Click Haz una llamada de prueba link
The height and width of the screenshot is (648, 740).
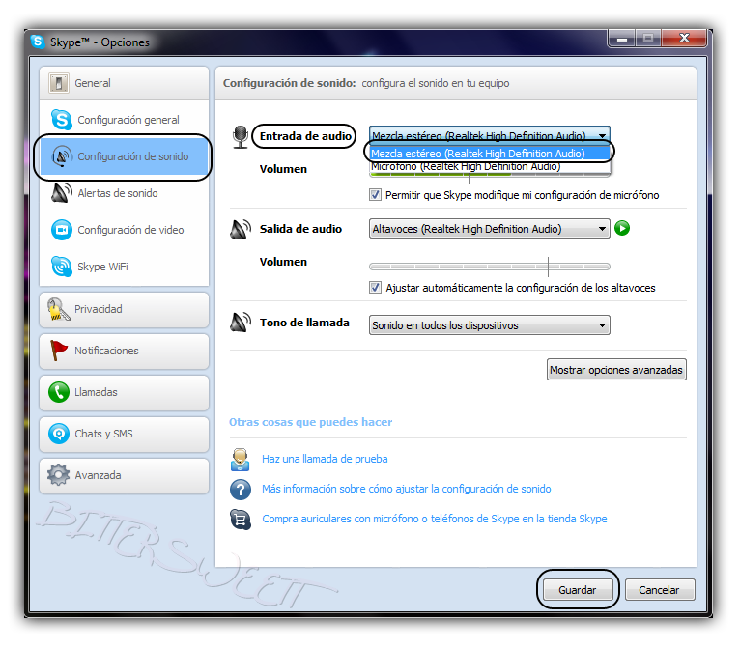click(x=325, y=459)
